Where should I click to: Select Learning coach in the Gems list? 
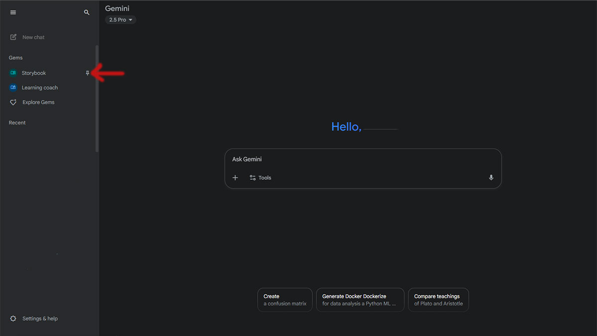(40, 88)
